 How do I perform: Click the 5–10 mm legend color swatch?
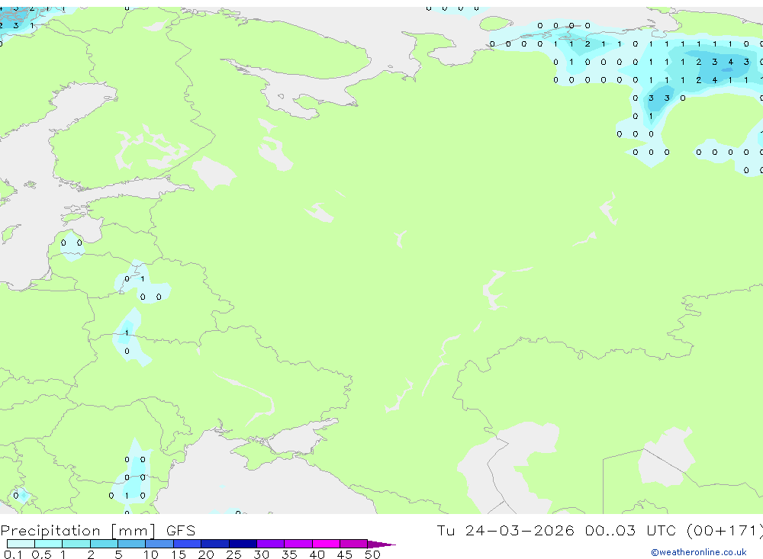point(132,544)
